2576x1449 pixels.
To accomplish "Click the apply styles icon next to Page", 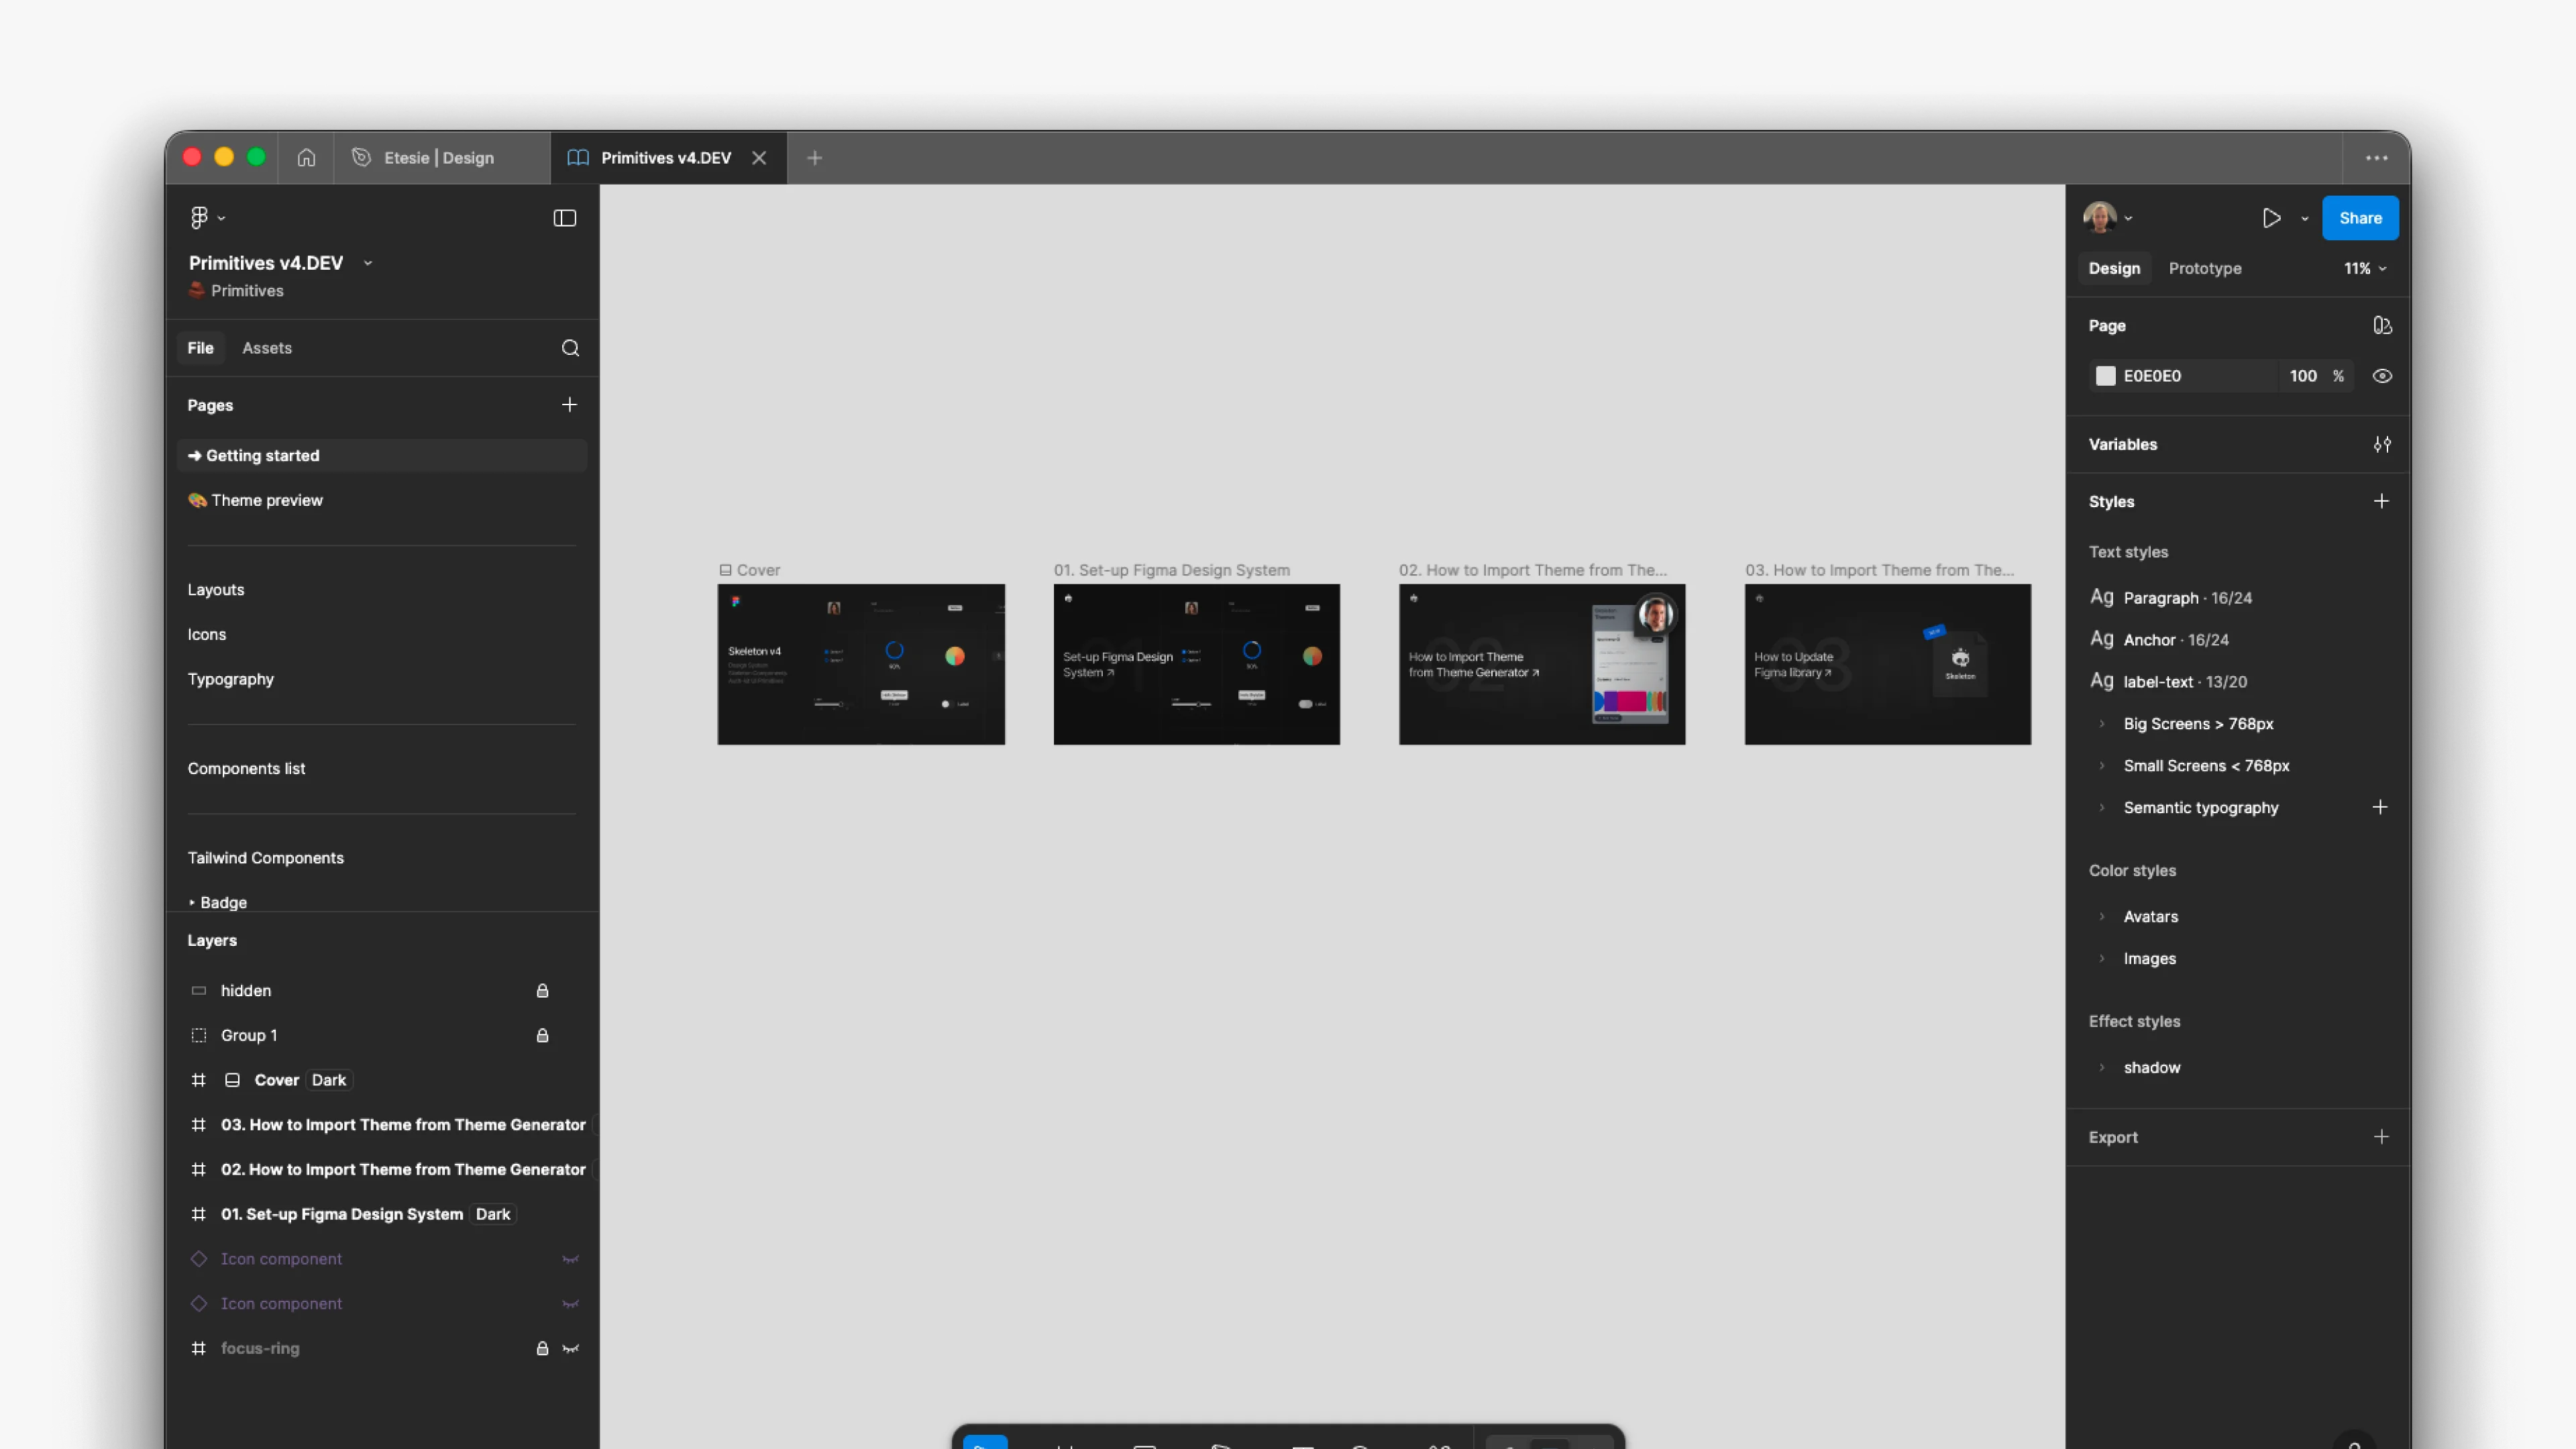I will click(2383, 325).
